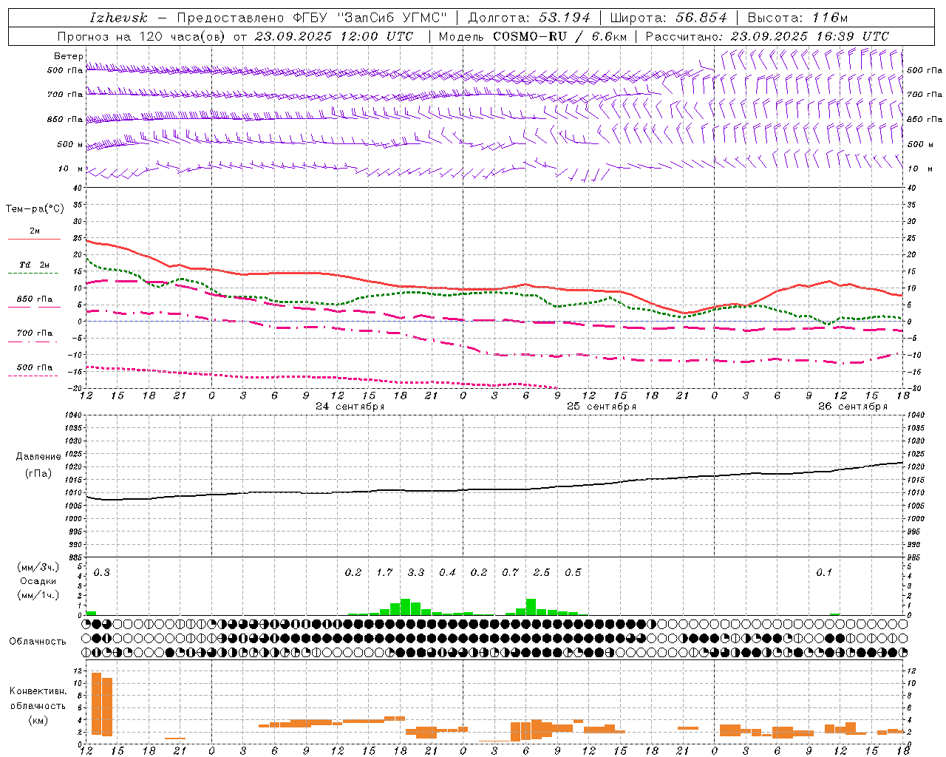Image resolution: width=946 pixels, height=757 pixels.
Task: Click the 3-hour precipitation value '0.1'
Action: pos(824,572)
